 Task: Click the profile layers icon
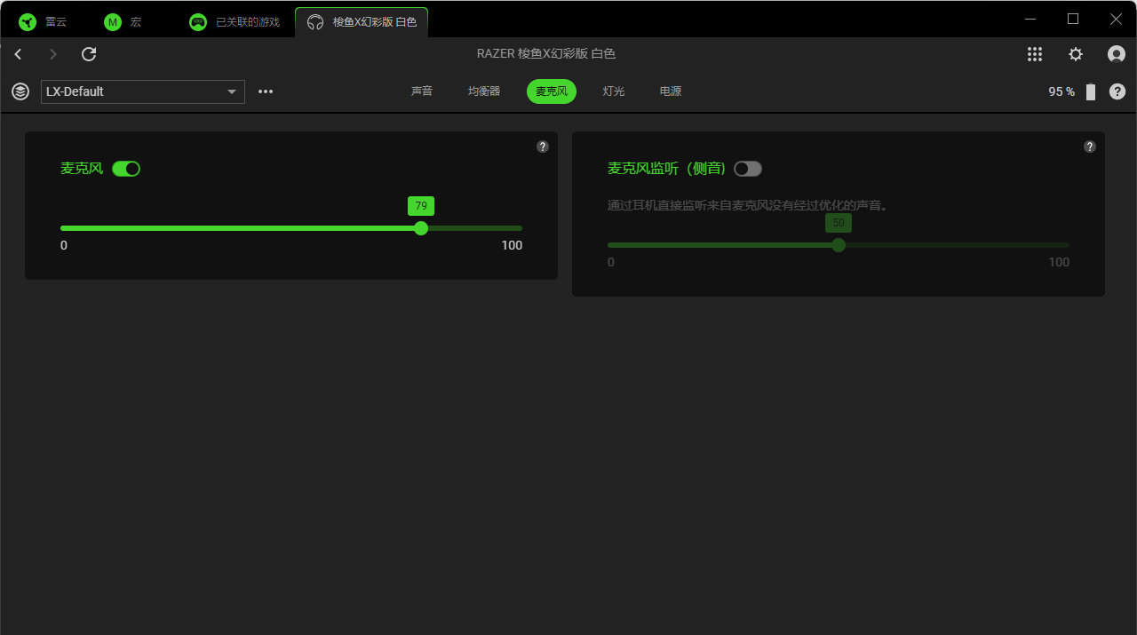pos(20,91)
